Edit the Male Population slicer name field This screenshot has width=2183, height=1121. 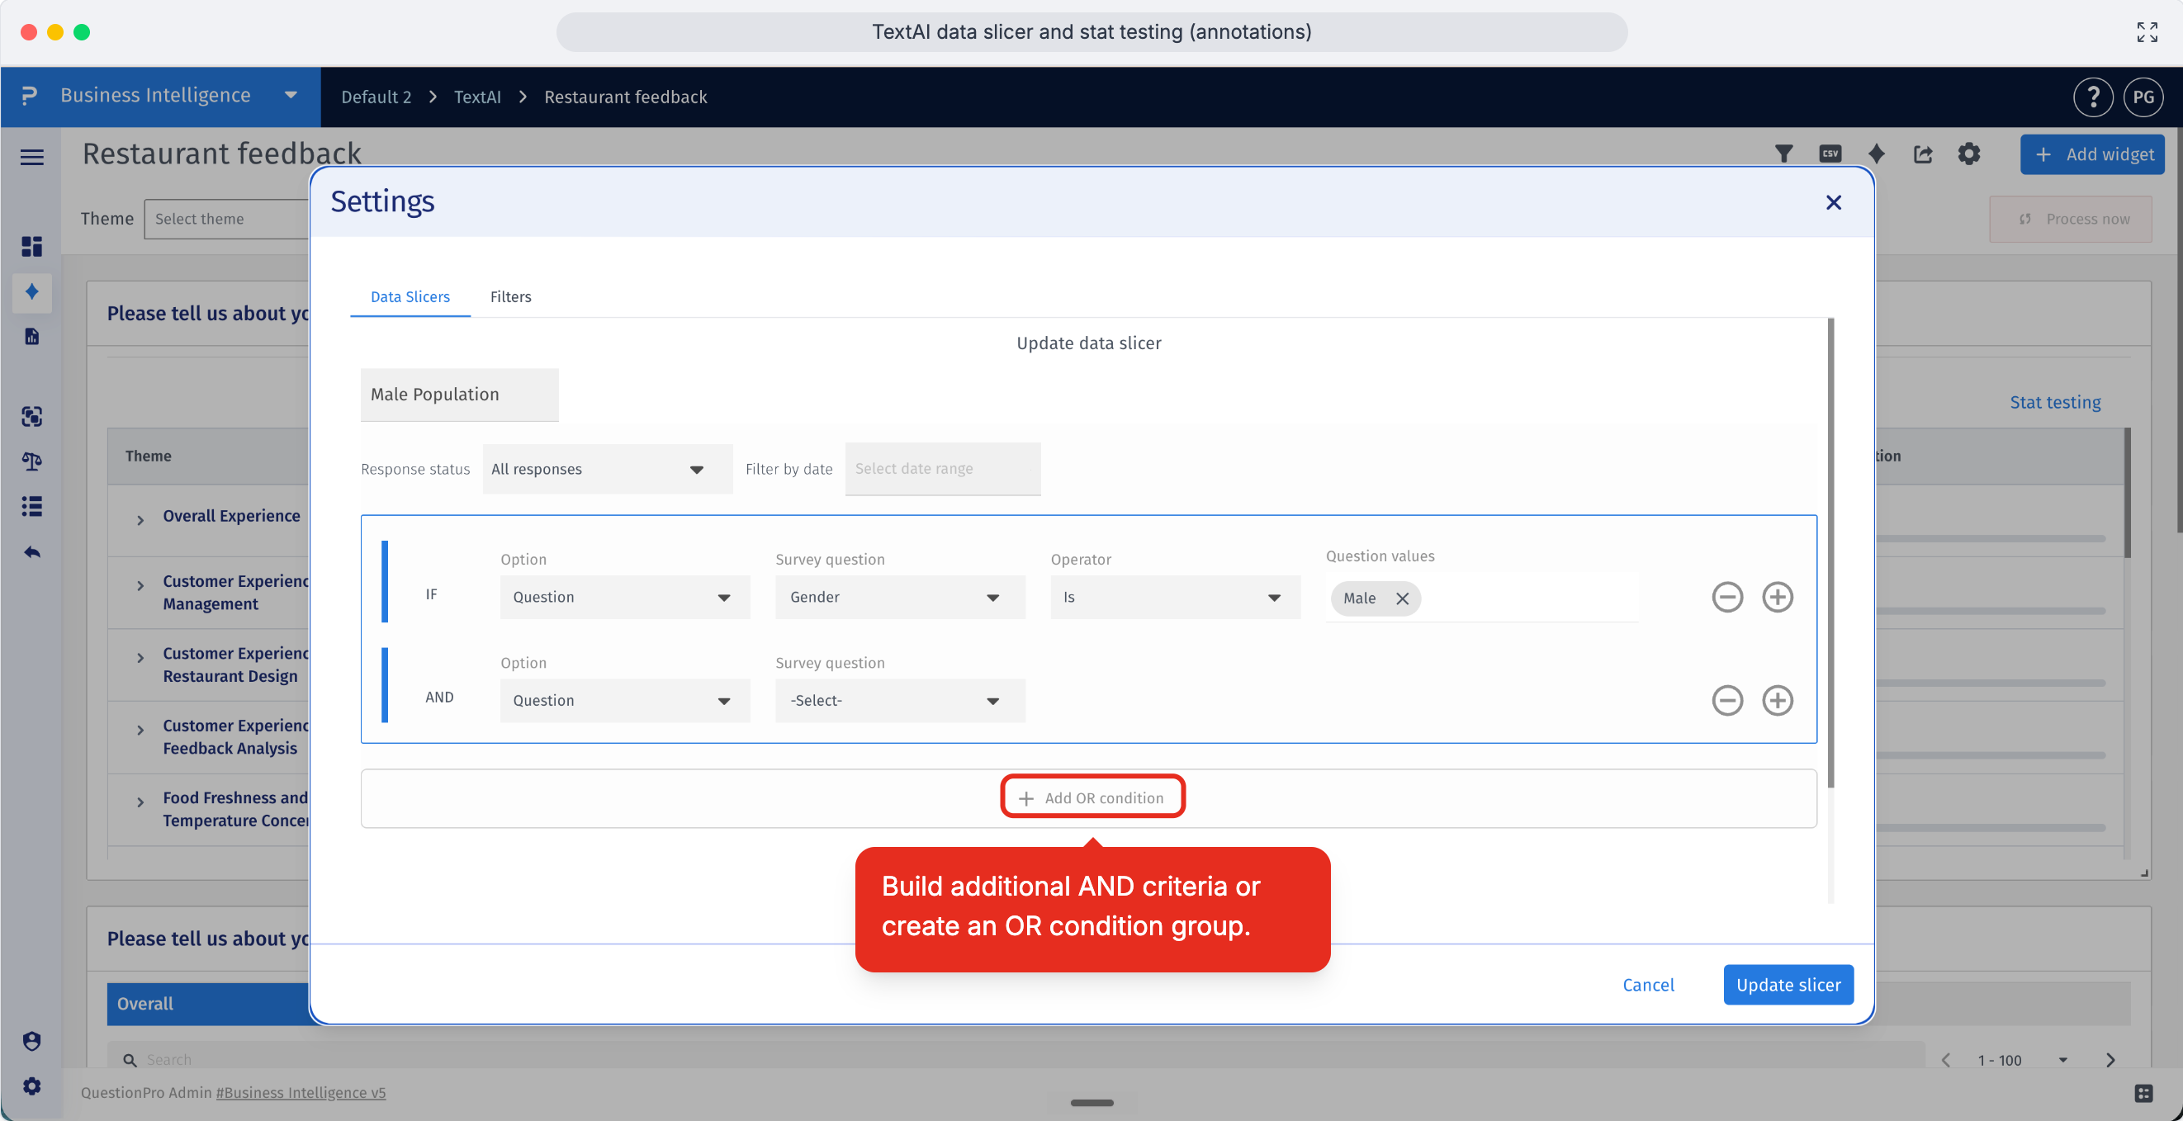[x=459, y=395]
